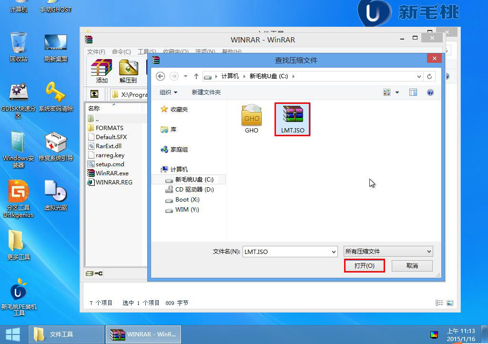Open the 手动GHOST desktop shortcut
This screenshot has width=488, height=344.
click(x=56, y=7)
